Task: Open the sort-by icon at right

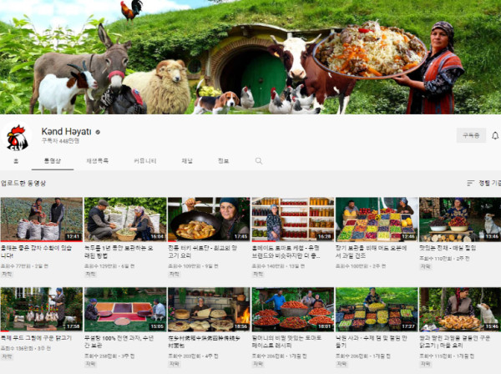Action: [470, 183]
